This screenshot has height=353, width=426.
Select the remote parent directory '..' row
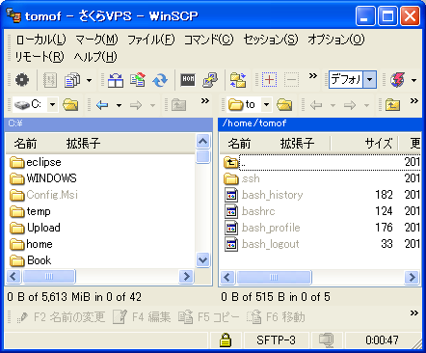click(x=321, y=162)
